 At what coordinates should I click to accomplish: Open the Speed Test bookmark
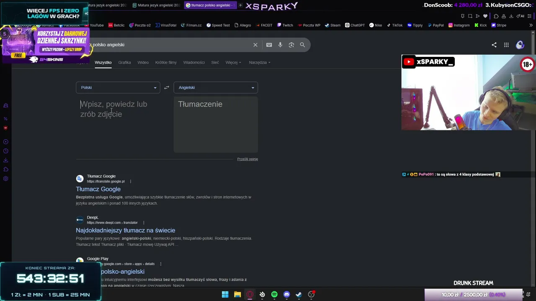pos(218,25)
